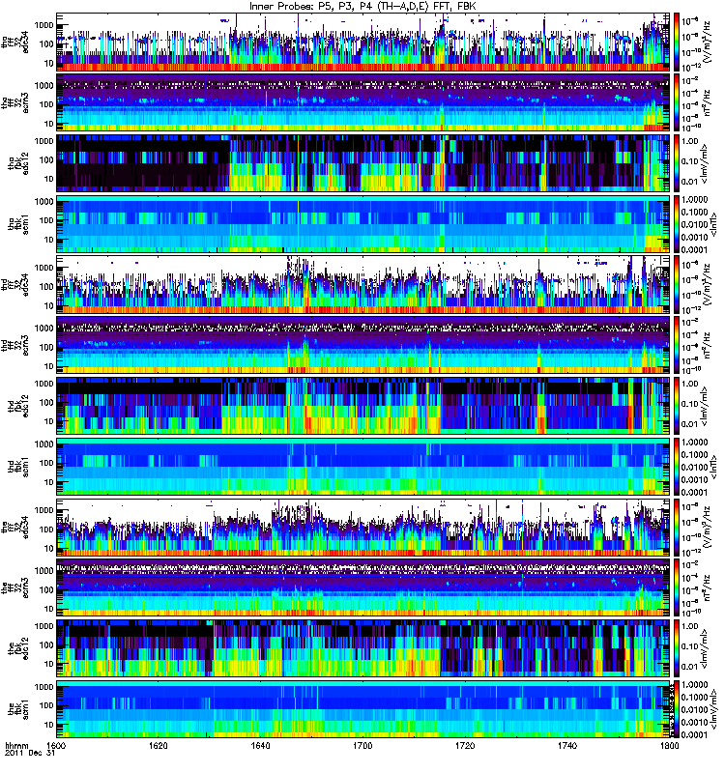
Task: Click '<|mV/m|>' units beside tha edc12 color bar
Action: pos(705,163)
